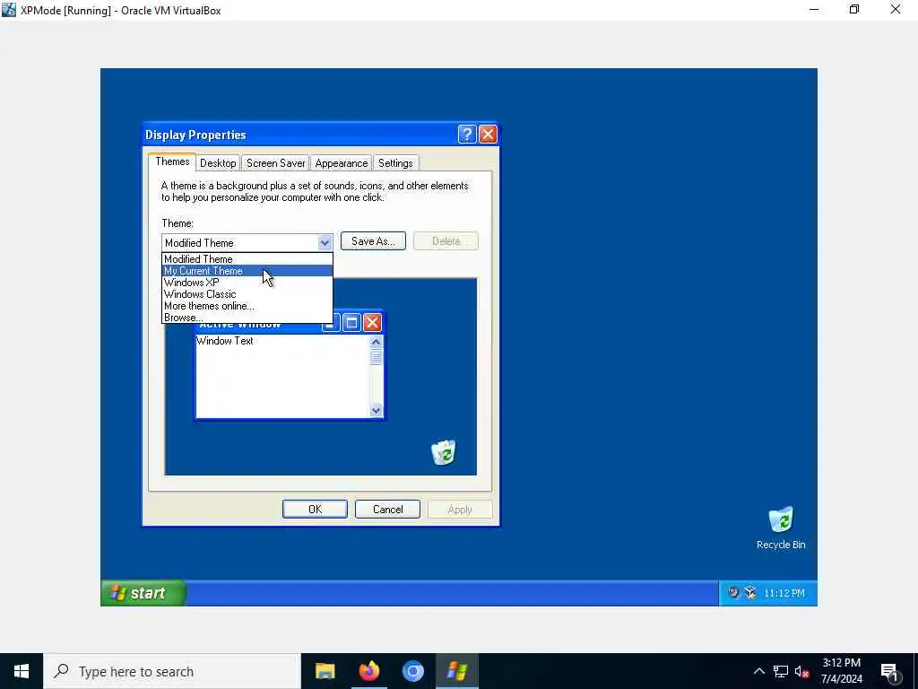Click the network tray icon

coord(781,671)
